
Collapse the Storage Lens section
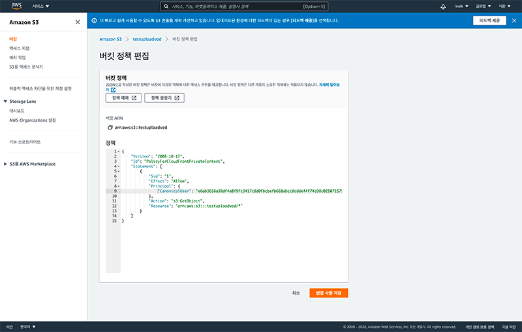click(5, 102)
